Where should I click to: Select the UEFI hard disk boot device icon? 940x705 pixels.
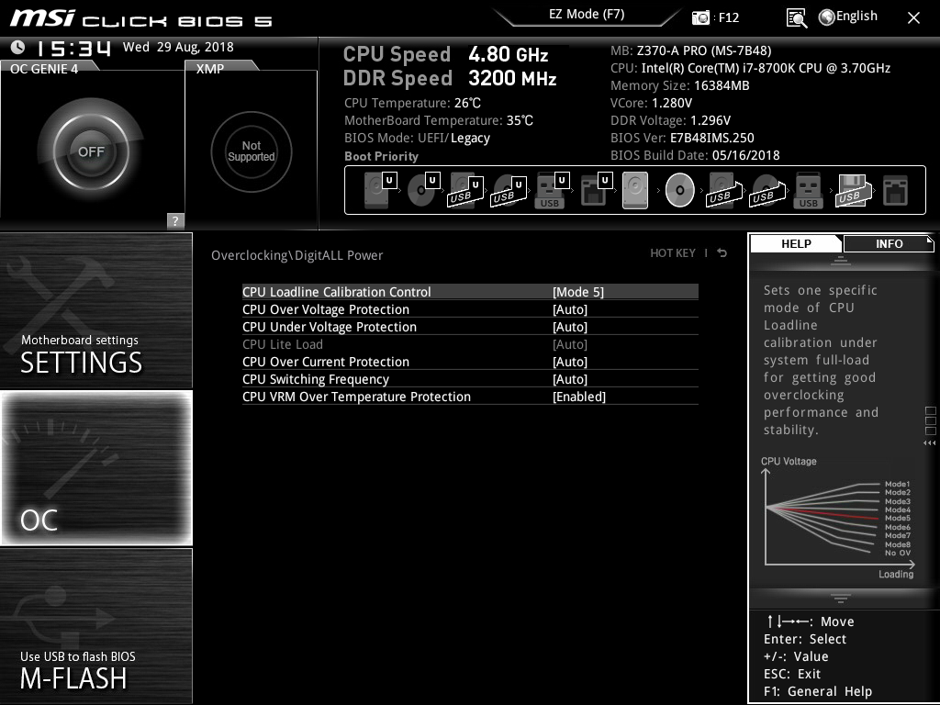(380, 190)
